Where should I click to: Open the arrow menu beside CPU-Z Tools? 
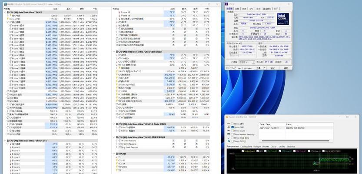(x=265, y=68)
